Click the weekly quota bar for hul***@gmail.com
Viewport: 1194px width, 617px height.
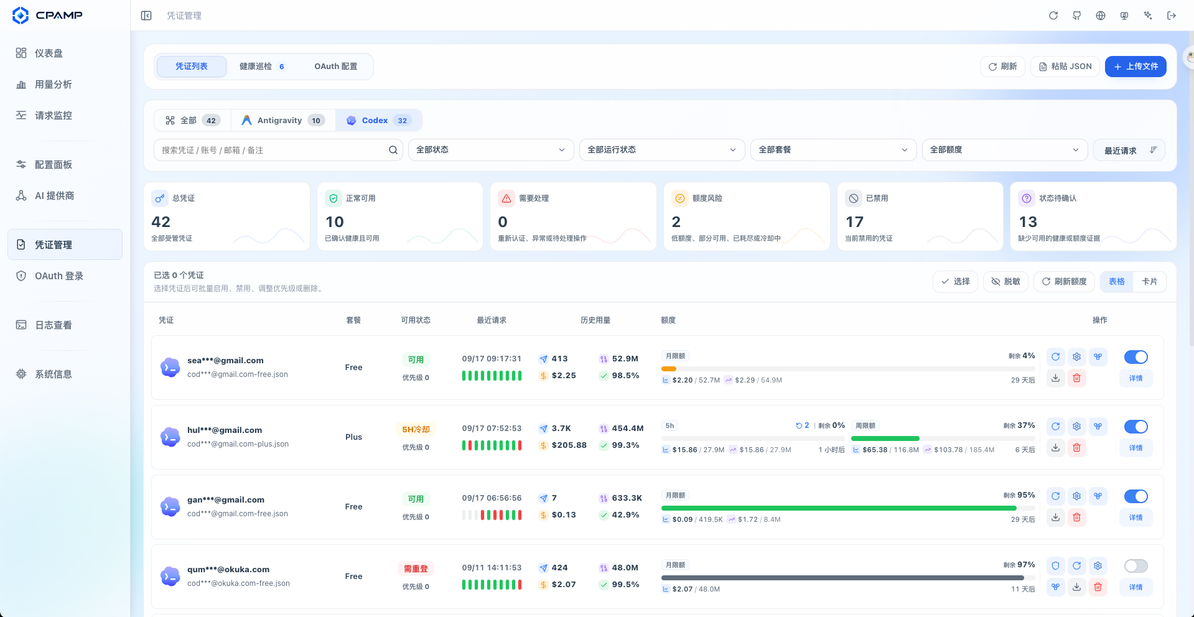(x=943, y=438)
